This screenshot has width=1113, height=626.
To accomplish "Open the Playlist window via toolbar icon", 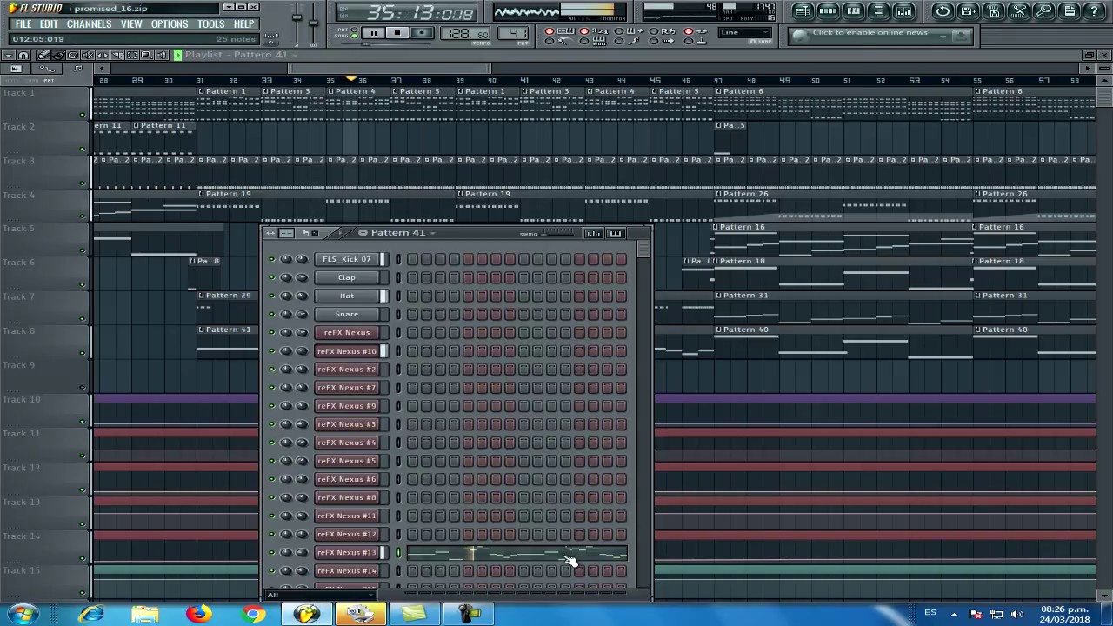I will (x=803, y=11).
